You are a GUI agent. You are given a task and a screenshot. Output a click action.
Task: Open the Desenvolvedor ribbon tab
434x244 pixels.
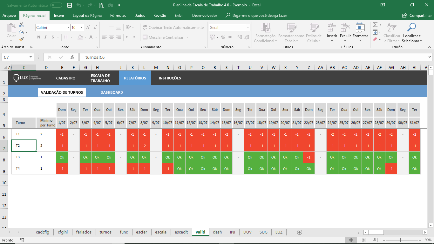pyautogui.click(x=205, y=16)
